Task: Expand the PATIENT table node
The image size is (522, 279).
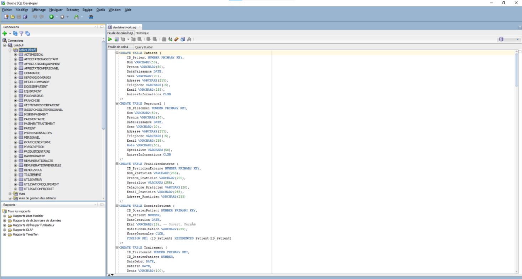Action: (16, 128)
